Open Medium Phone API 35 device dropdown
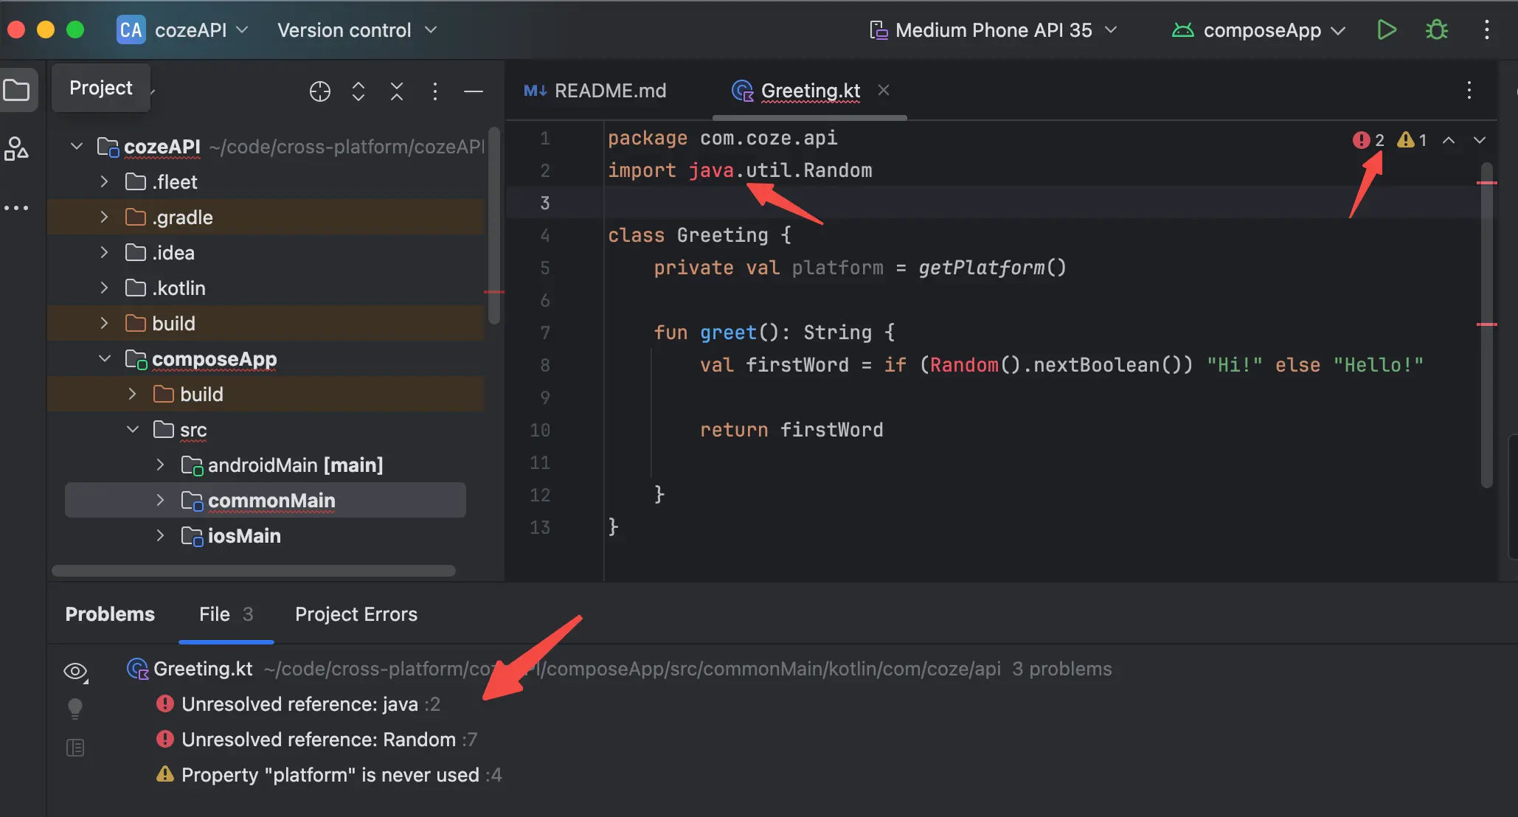The image size is (1518, 817). pyautogui.click(x=993, y=30)
